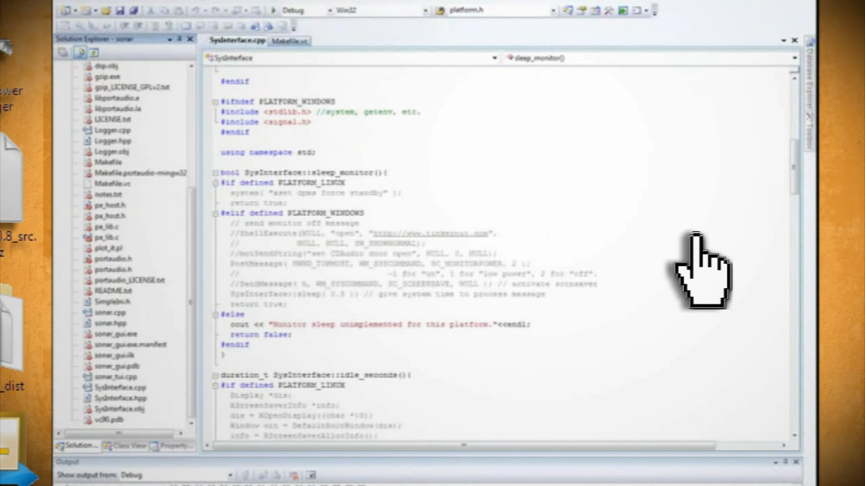Click Properties icon in Solution Explorer toolbar
Image resolution: width=865 pixels, height=486 pixels.
pyautogui.click(x=63, y=52)
